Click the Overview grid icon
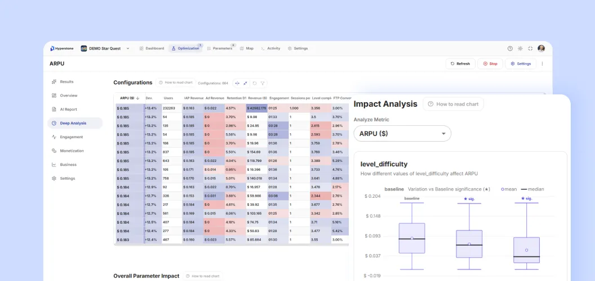Image resolution: width=595 pixels, height=281 pixels. tap(54, 96)
